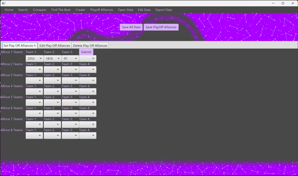Viewport: 298px width, 176px height.
Task: Open Alliance 1 Team 2 dropdown showing 1816
Action: pos(52,58)
